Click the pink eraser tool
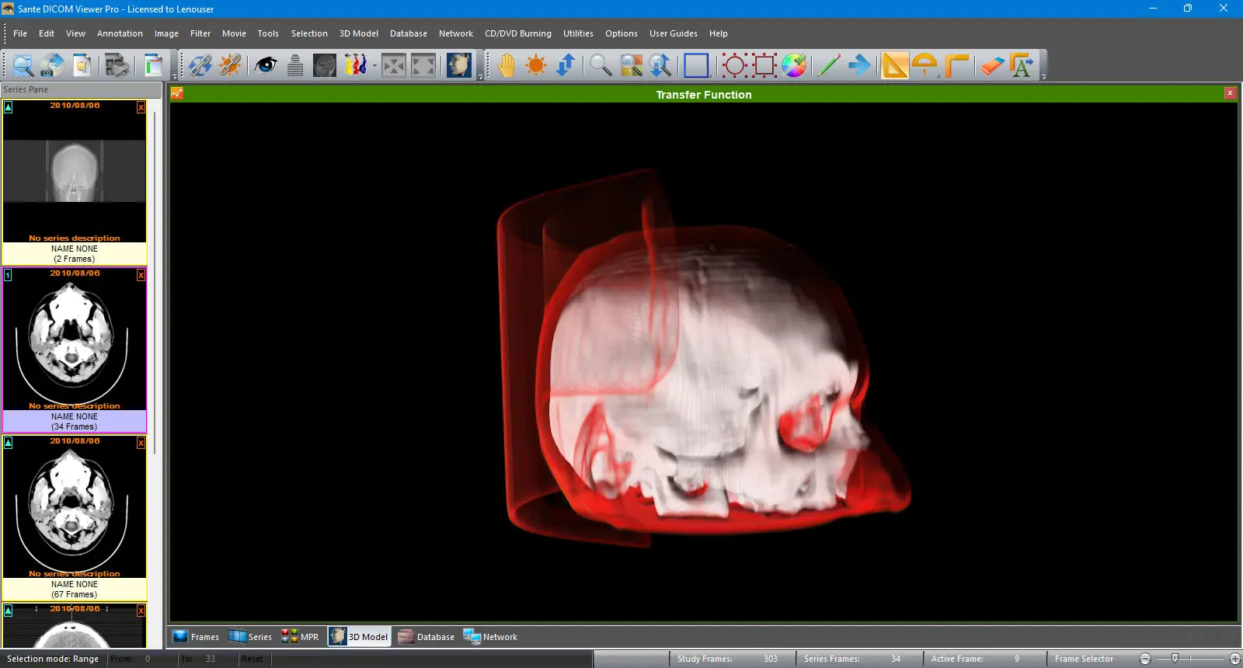 click(x=991, y=65)
